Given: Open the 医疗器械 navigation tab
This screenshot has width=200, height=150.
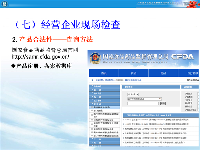Looking at the screenshot, I should click(x=192, y=73).
